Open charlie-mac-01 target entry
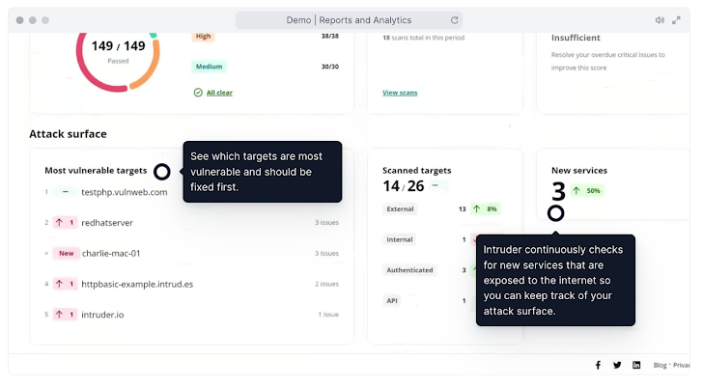Screen dimensions: 703x386 [x=111, y=254]
